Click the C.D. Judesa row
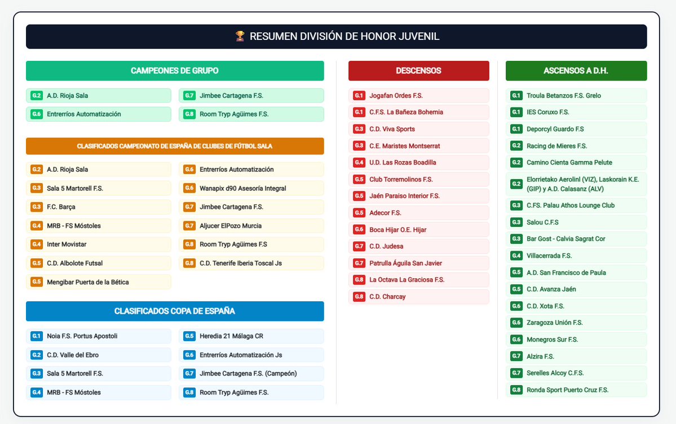Viewport: 676px width, 424px height. (x=418, y=246)
